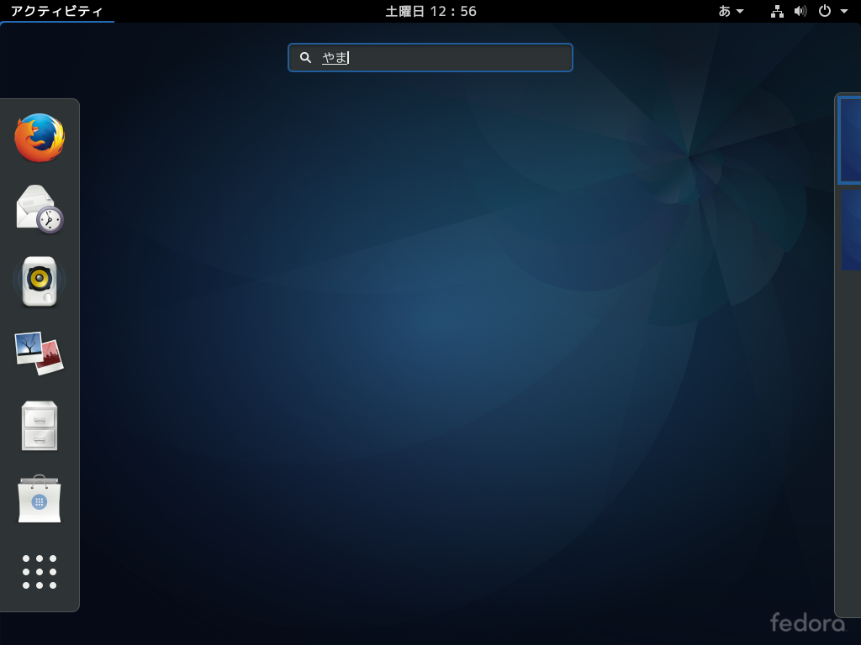
Task: Select the first workspace thumbnail
Action: click(849, 140)
